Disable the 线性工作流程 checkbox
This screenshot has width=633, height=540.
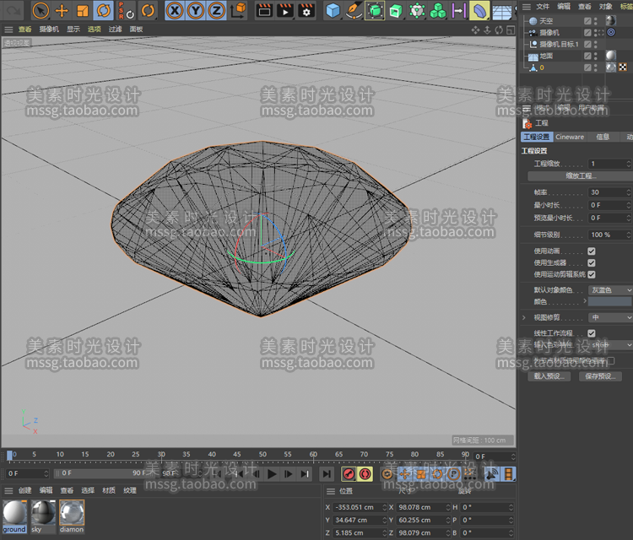(x=591, y=333)
